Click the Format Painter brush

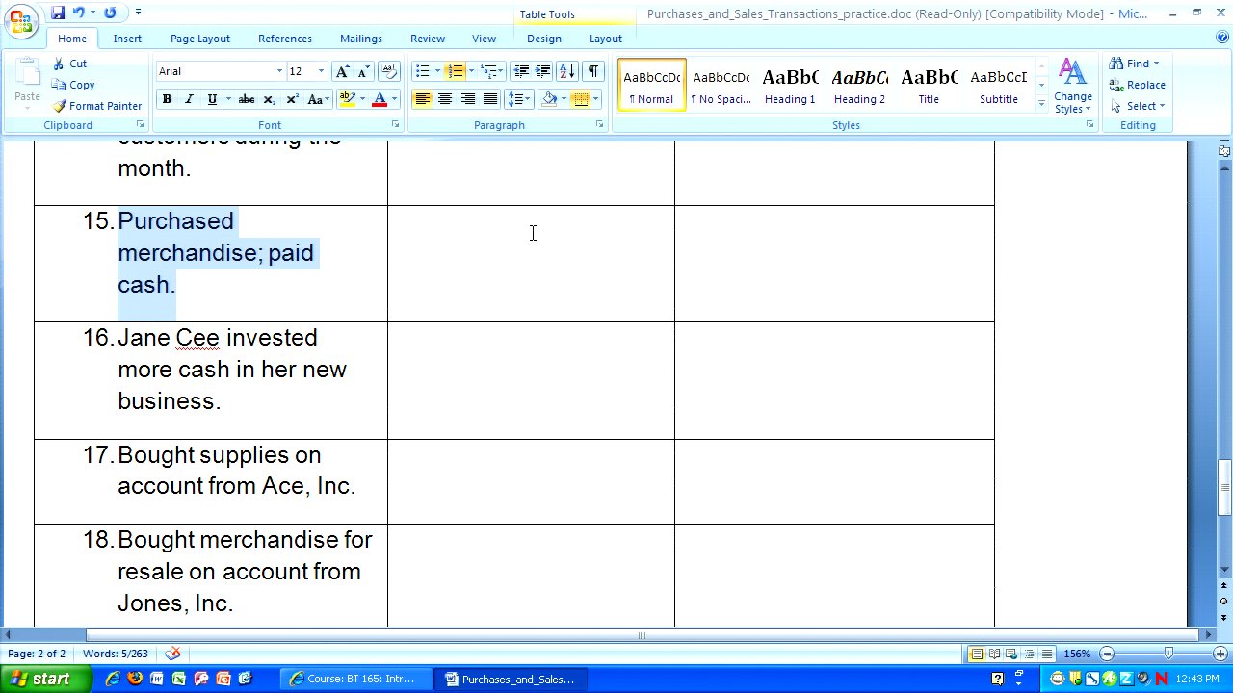(x=96, y=106)
